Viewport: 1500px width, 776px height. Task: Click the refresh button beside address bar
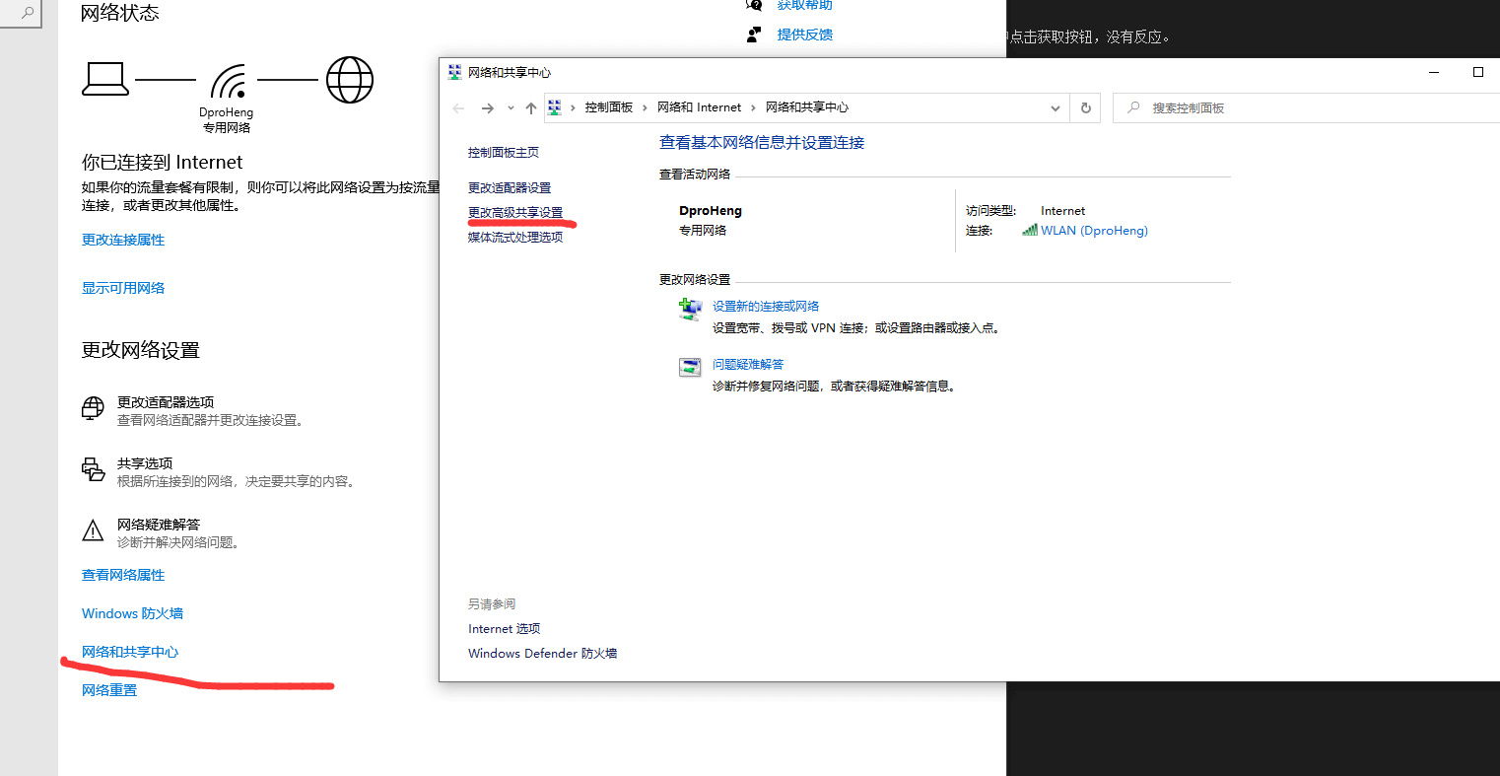(x=1086, y=108)
